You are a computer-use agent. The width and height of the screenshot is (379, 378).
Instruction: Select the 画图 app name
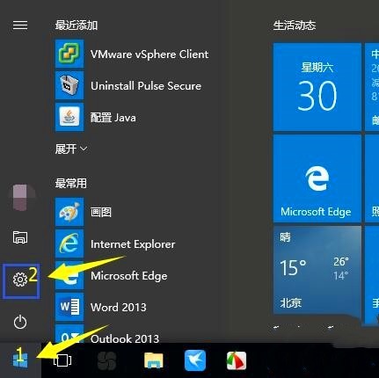[101, 212]
